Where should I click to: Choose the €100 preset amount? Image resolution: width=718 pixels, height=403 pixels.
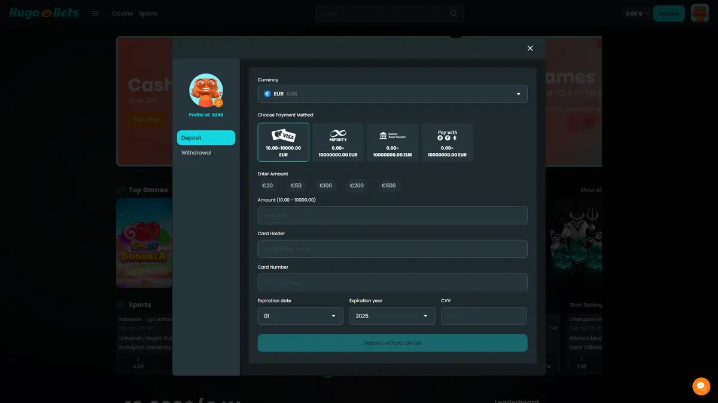point(325,186)
